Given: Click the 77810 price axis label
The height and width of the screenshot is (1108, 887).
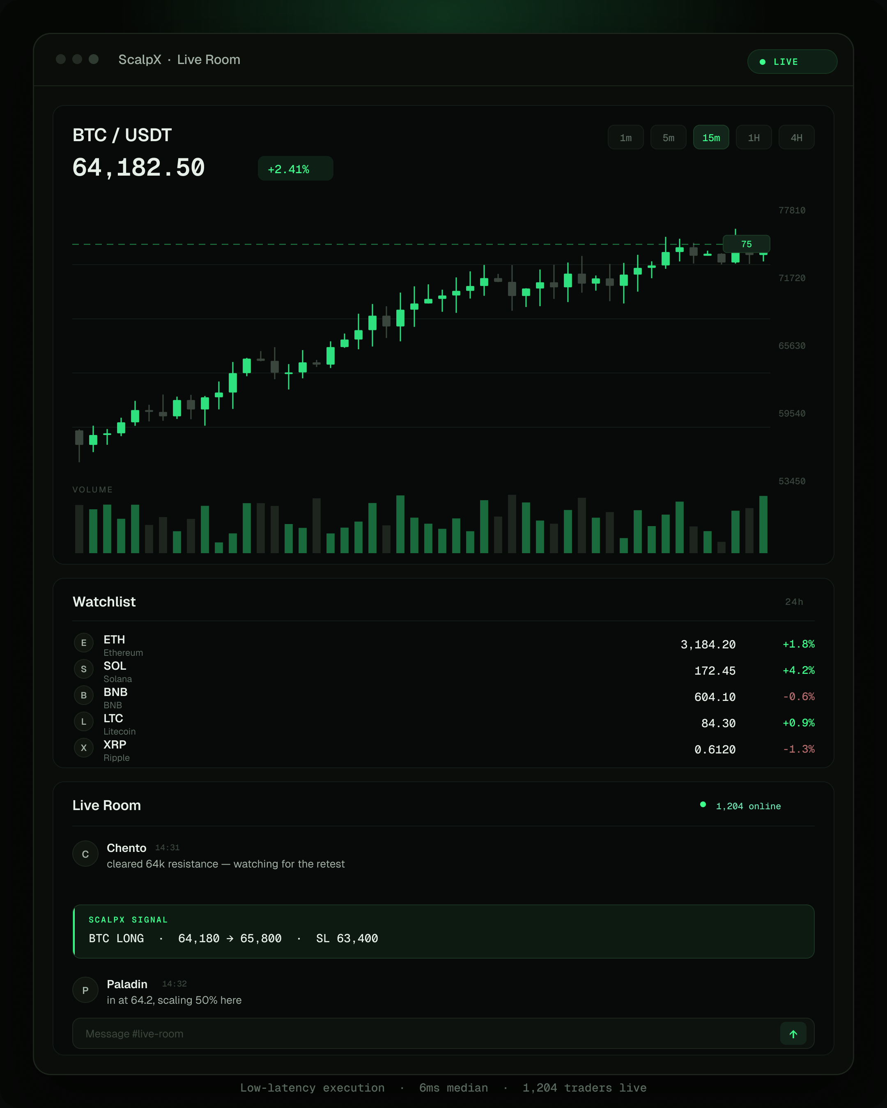Looking at the screenshot, I should [792, 210].
